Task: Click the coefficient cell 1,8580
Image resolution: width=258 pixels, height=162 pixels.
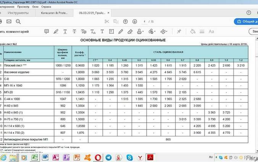Action: click(x=80, y=126)
